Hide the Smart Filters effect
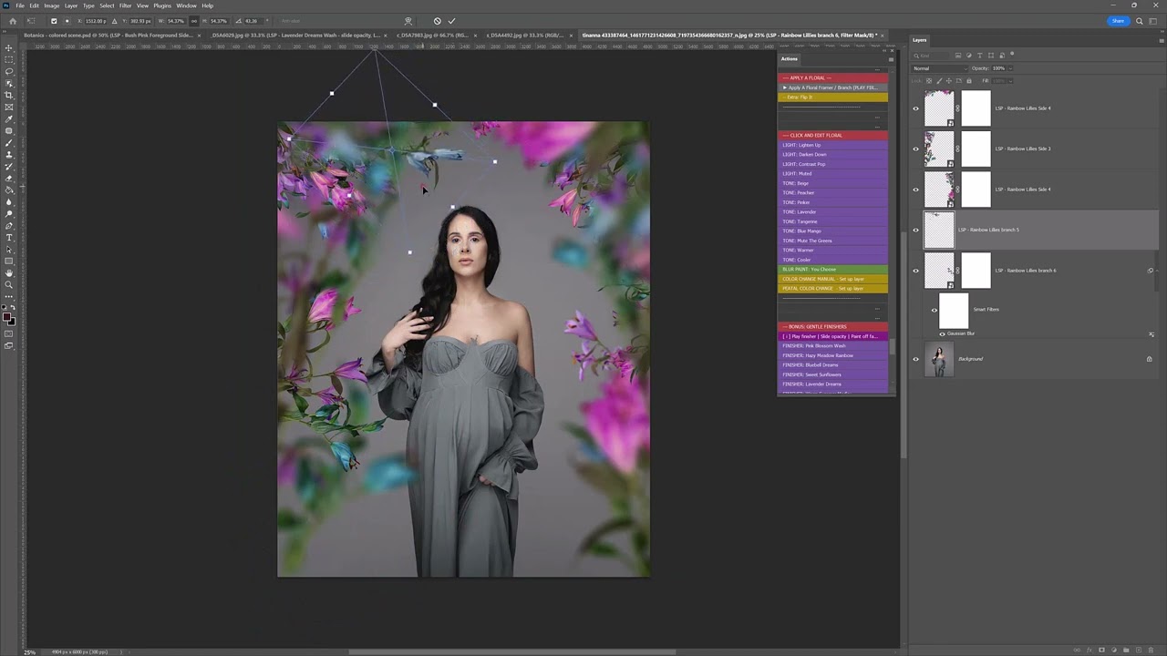 934,310
